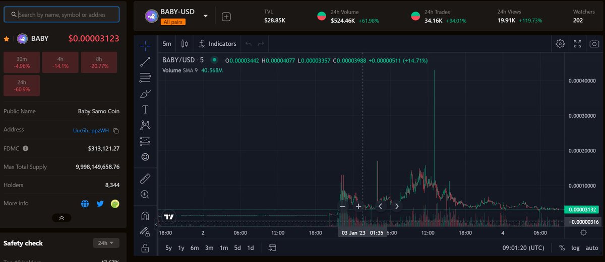Viewport: 605px width, 262px height.
Task: Toggle log scale on price axis
Action: (575, 247)
